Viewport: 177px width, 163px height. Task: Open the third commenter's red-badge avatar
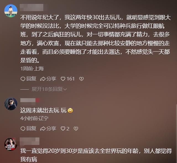click(x=11, y=144)
